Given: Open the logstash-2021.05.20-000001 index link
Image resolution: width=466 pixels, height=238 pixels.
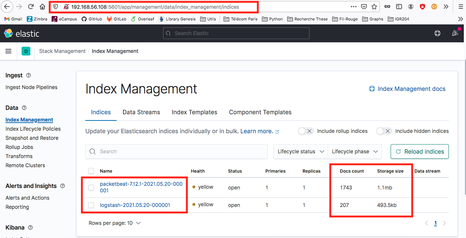Looking at the screenshot, I should point(135,205).
